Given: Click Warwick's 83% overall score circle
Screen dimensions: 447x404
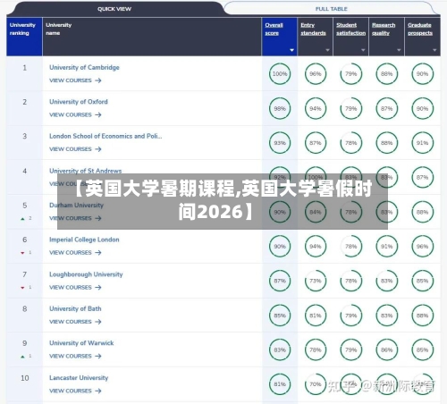Looking at the screenshot, I should pyautogui.click(x=280, y=349).
